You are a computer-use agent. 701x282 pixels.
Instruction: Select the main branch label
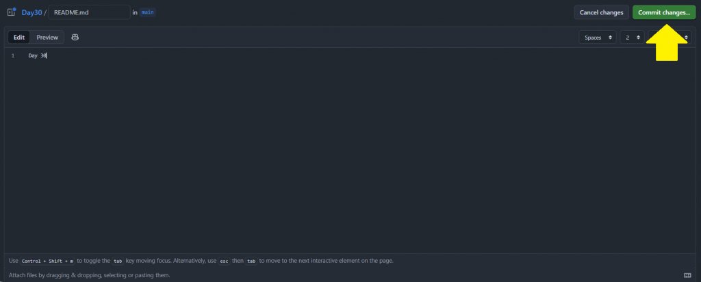(x=148, y=12)
